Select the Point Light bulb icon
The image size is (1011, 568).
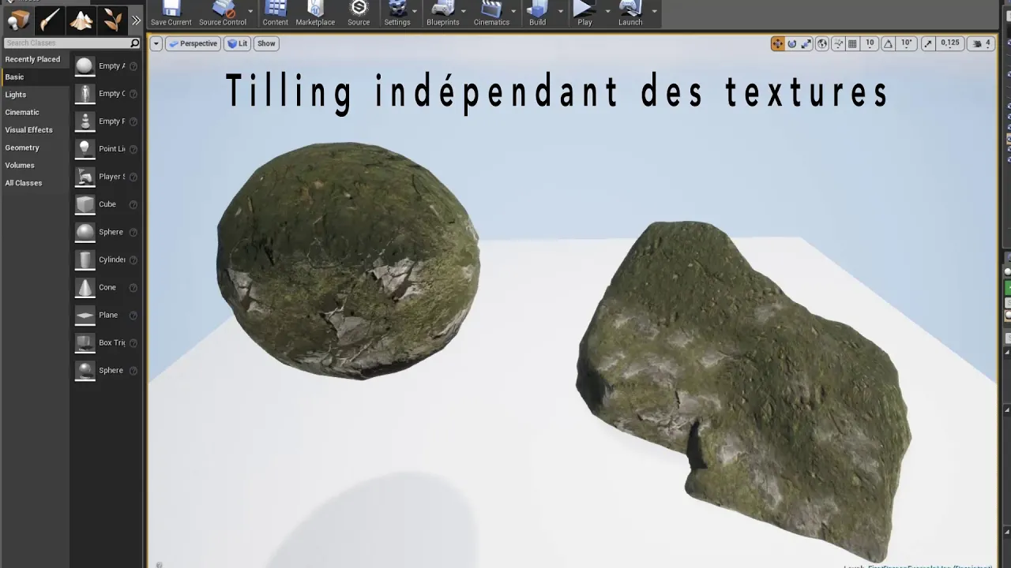point(85,149)
